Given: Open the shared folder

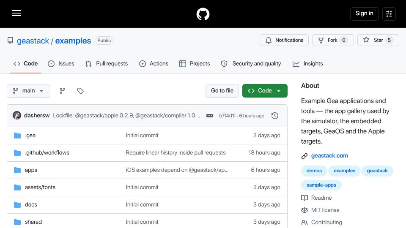Looking at the screenshot, I should pos(33,222).
